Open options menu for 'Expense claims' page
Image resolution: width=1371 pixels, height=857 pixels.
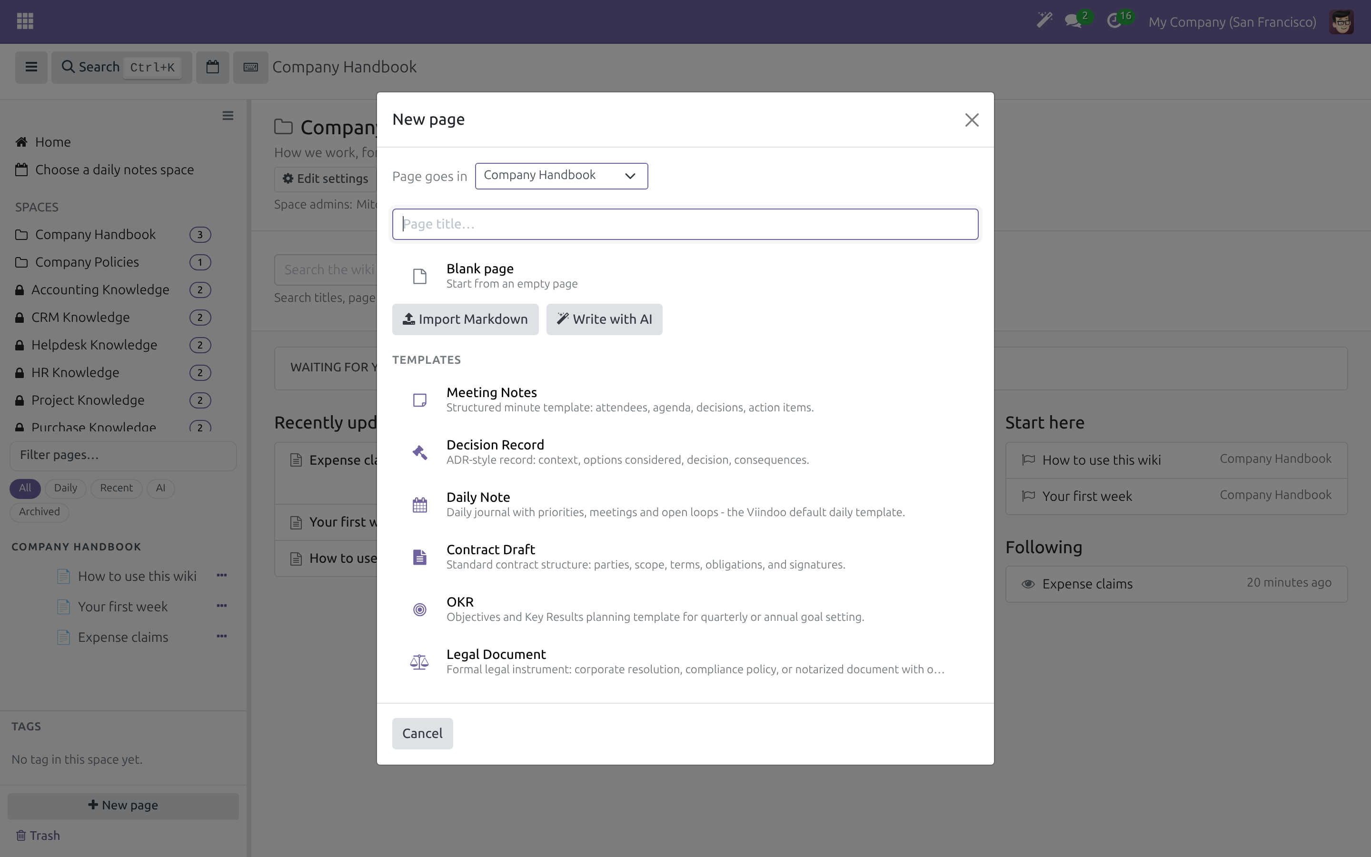[221, 637]
